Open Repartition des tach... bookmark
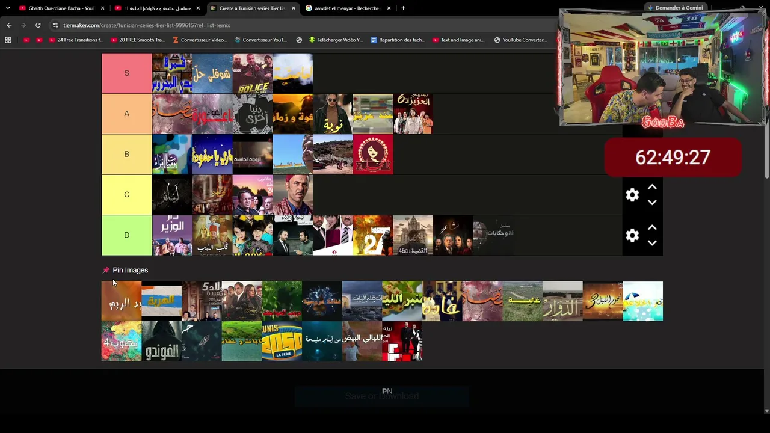The height and width of the screenshot is (433, 770). (x=398, y=40)
